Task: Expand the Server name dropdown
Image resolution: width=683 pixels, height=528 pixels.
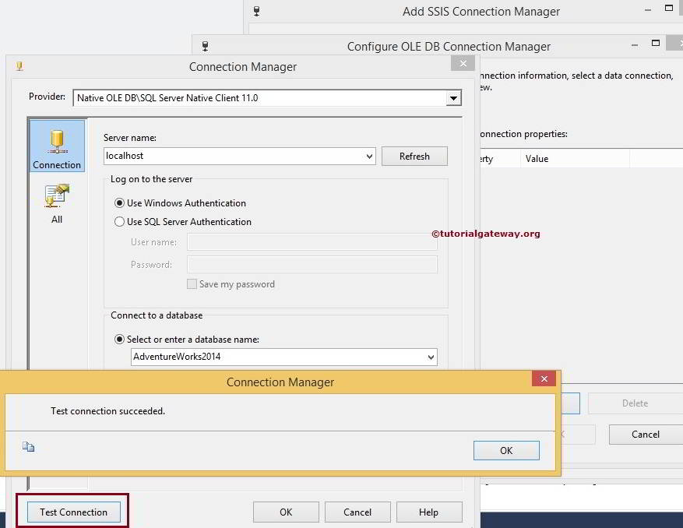Action: click(x=368, y=156)
